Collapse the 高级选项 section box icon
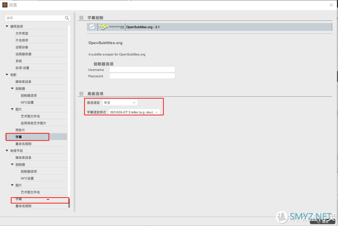338x226 pixels. pyautogui.click(x=81, y=94)
